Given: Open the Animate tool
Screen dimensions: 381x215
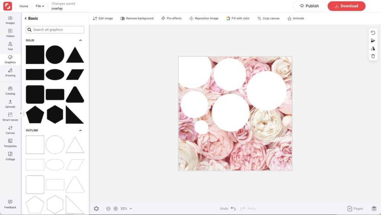Looking at the screenshot, I should coord(295,18).
